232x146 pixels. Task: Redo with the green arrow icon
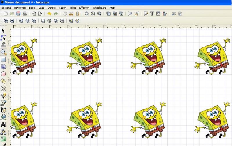click(55, 14)
